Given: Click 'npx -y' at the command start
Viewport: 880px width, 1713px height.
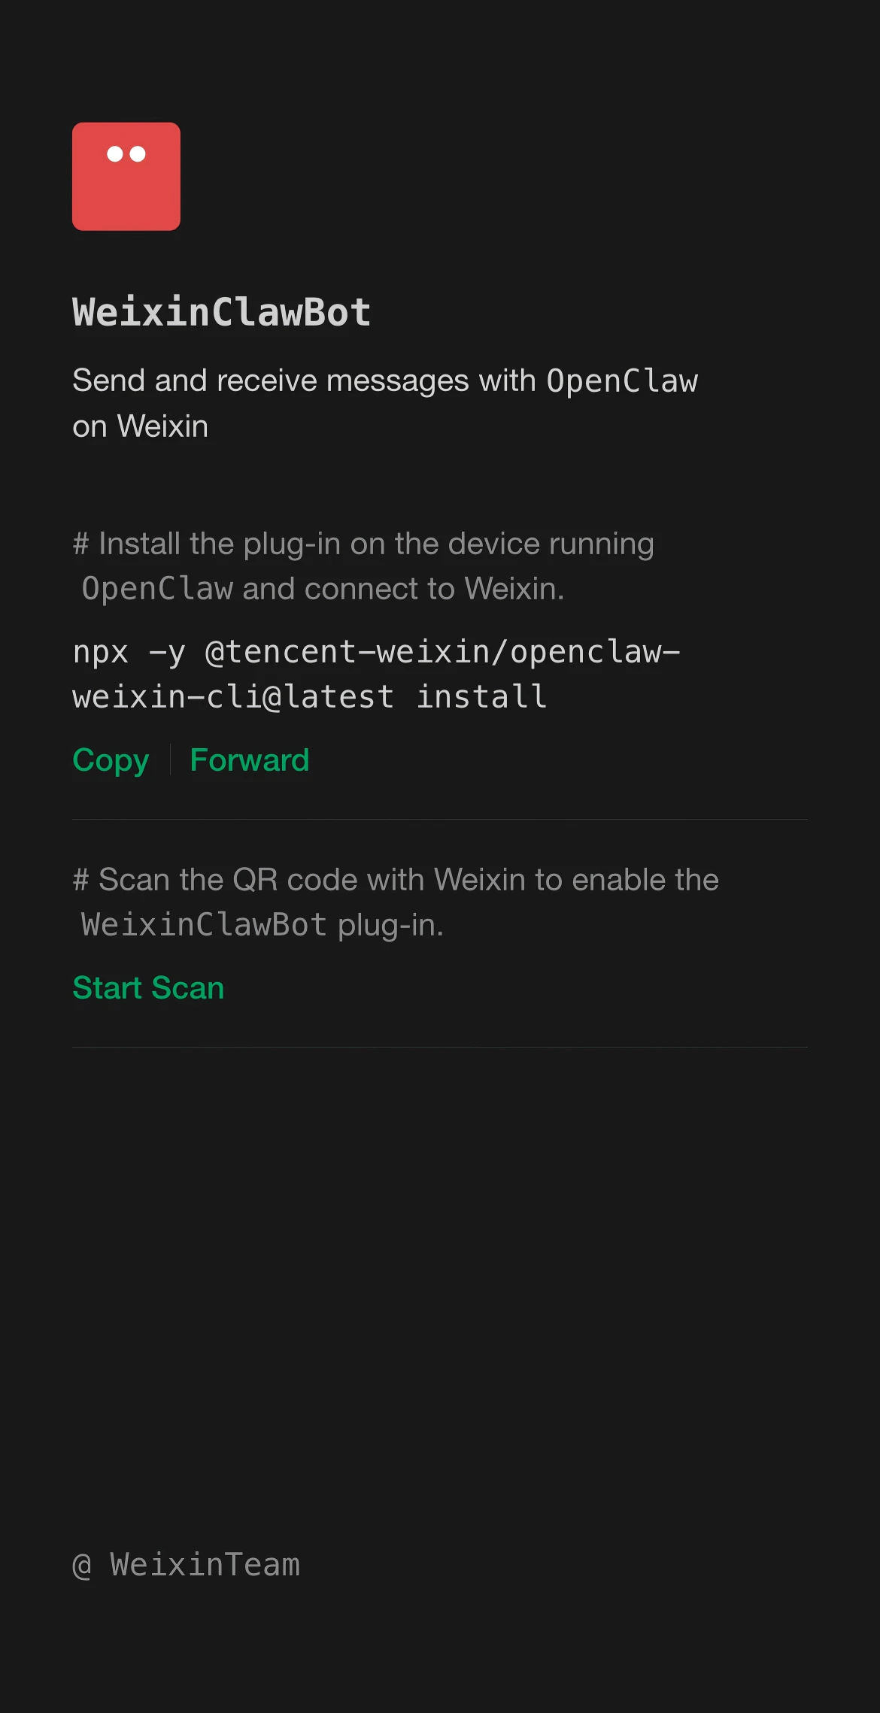Looking at the screenshot, I should 129,652.
